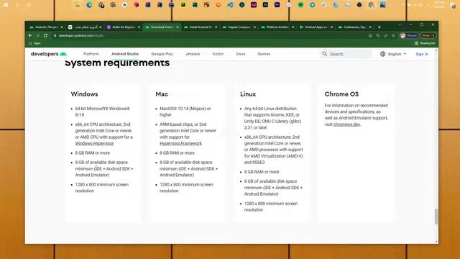Click the Sign in link
This screenshot has height=259, width=460.
coord(422,54)
